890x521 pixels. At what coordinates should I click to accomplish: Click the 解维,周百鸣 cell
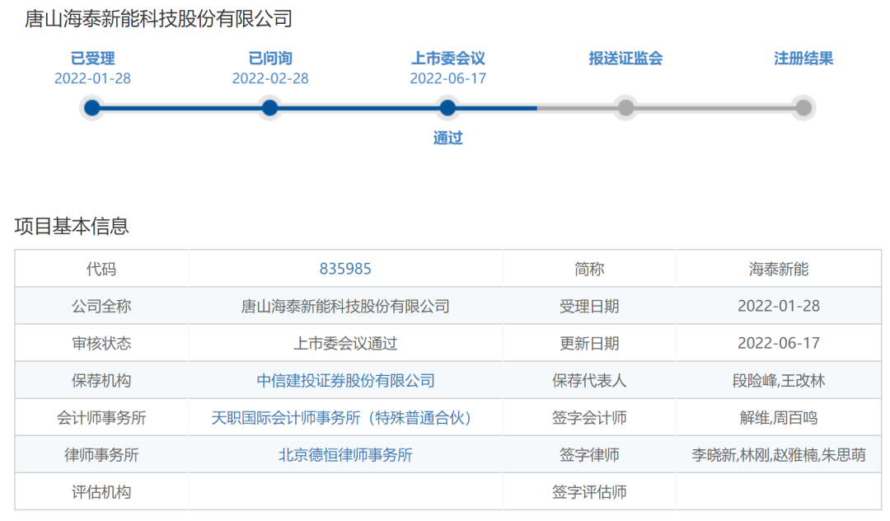point(779,418)
